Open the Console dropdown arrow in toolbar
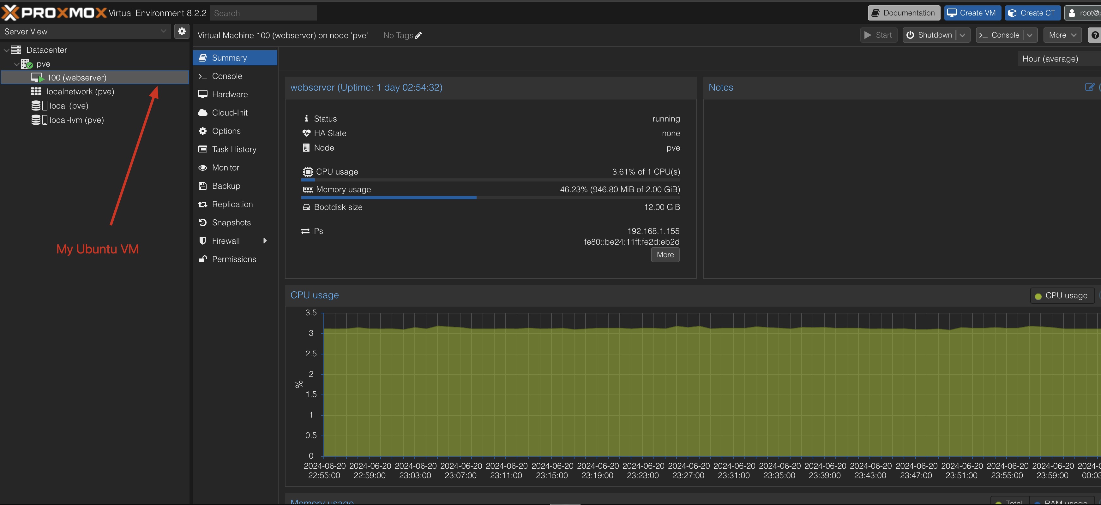This screenshot has width=1101, height=505. click(x=1030, y=35)
